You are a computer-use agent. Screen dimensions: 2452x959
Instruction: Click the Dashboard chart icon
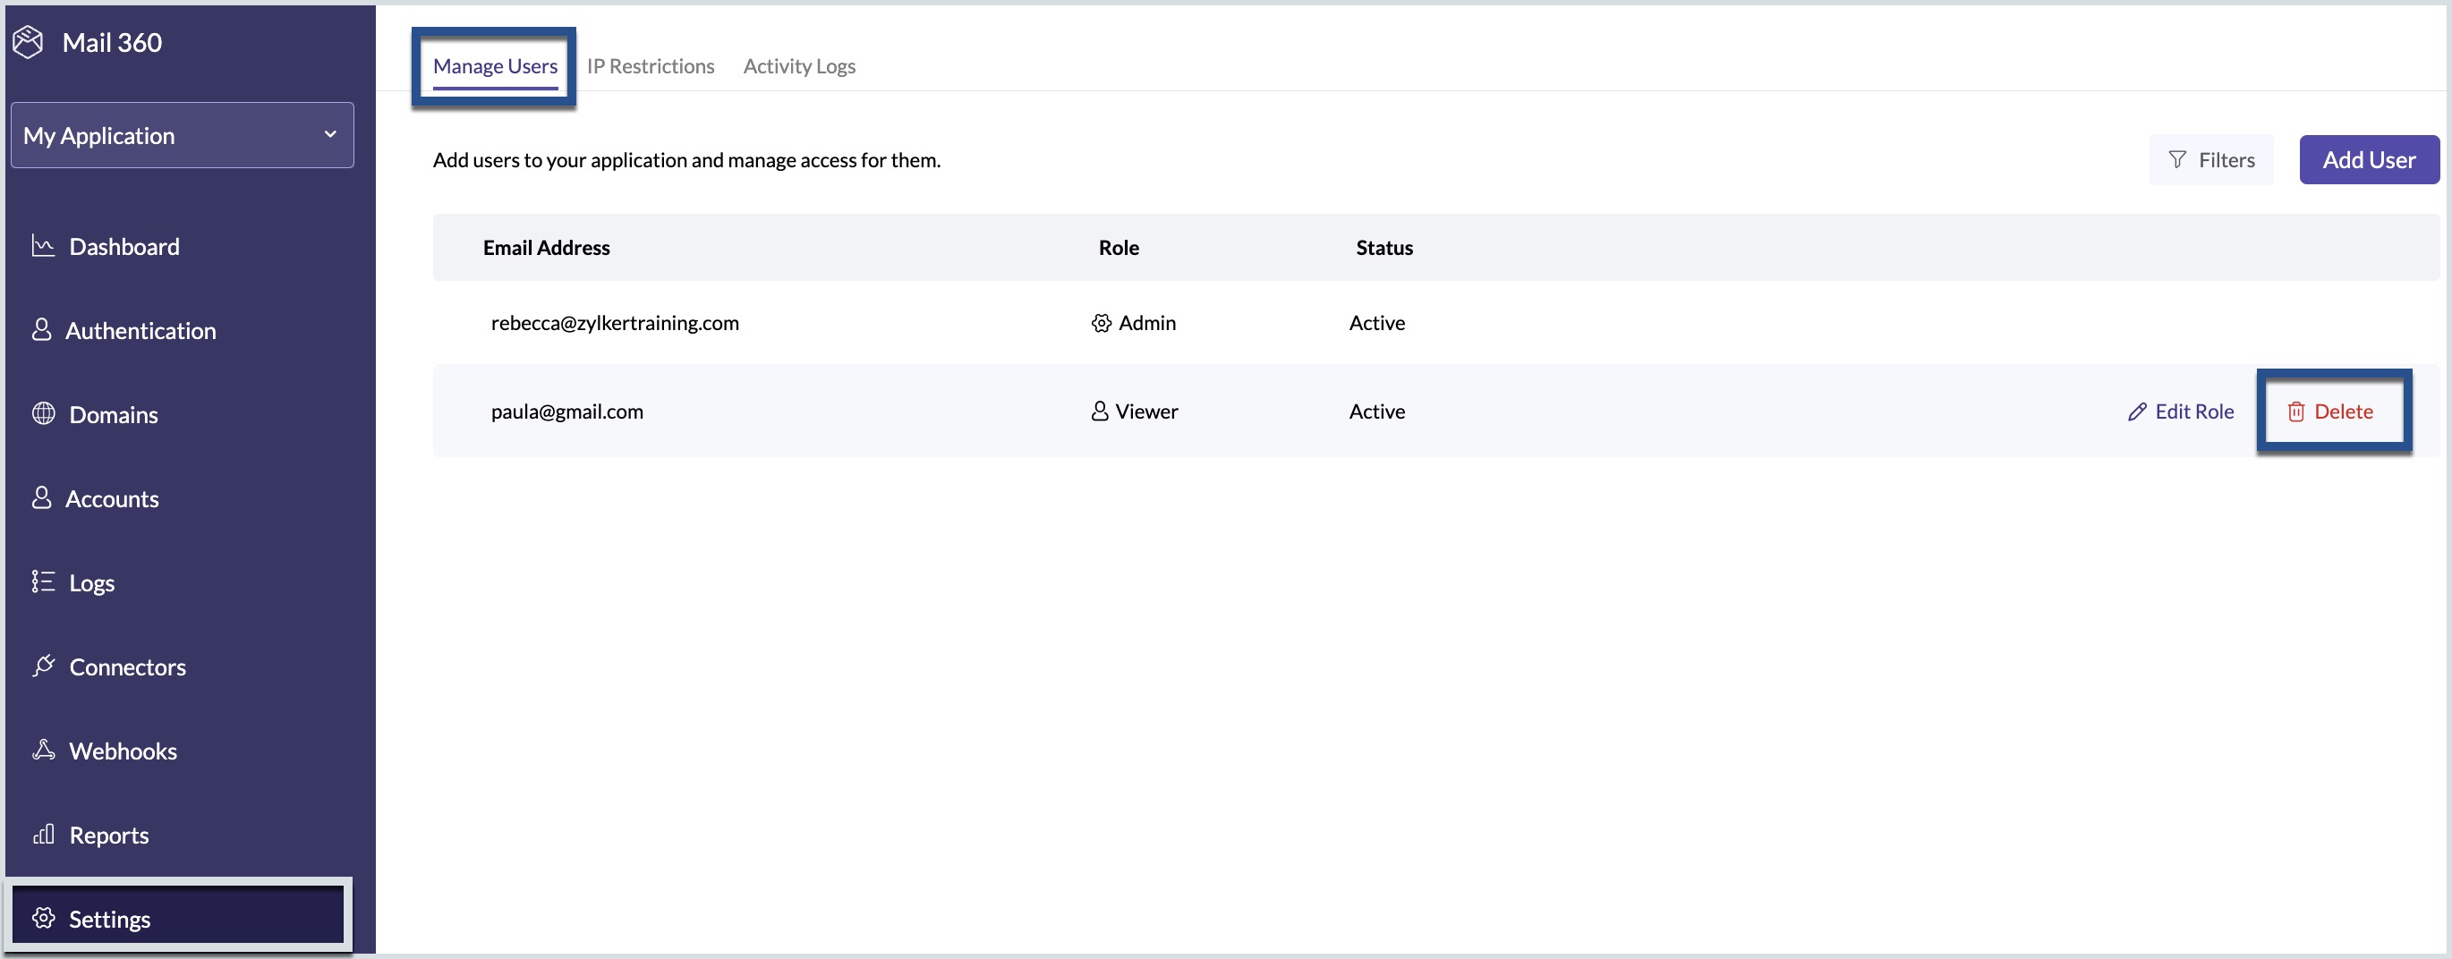[43, 245]
